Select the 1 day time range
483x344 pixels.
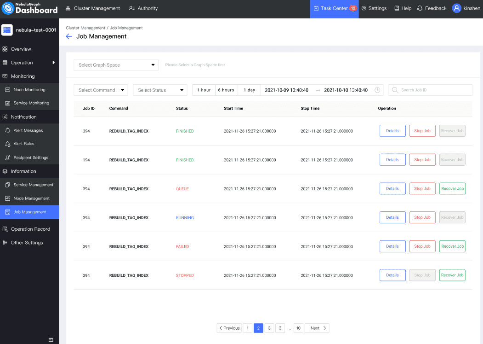click(x=249, y=90)
